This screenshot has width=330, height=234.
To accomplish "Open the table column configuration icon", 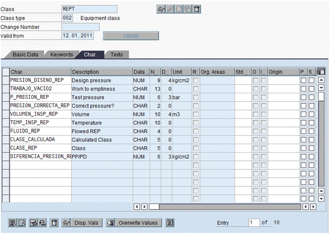I will coord(322,72).
